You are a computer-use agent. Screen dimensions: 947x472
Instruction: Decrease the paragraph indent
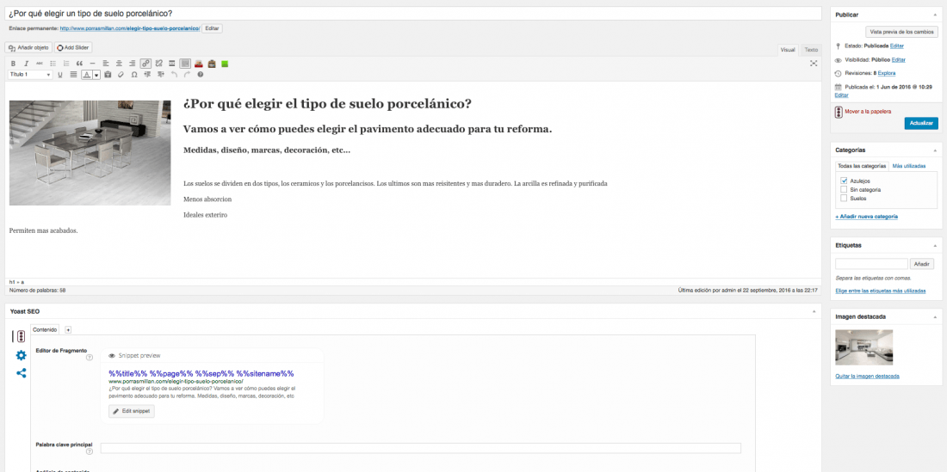[x=147, y=74]
